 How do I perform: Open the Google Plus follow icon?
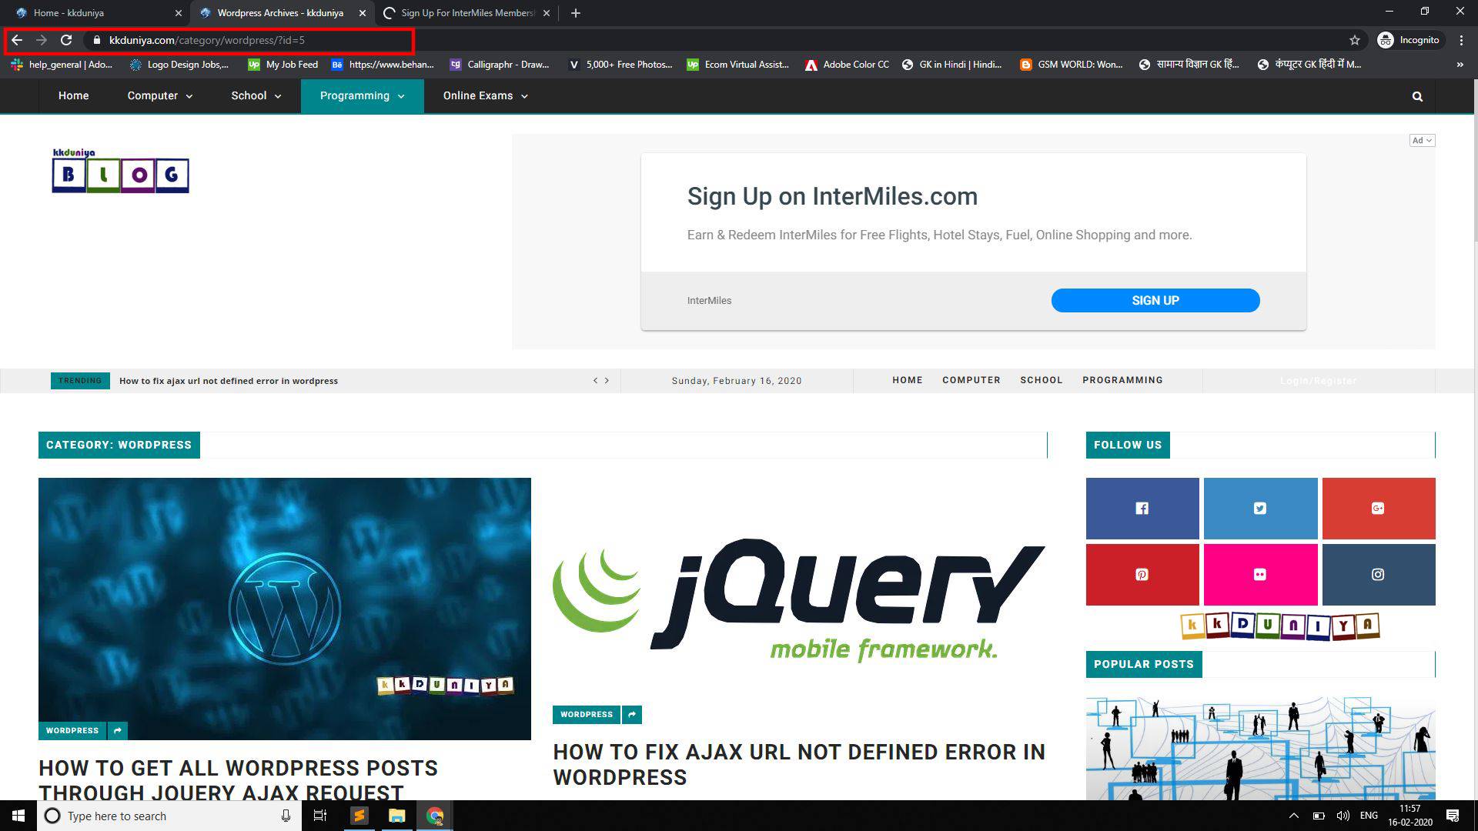point(1379,508)
